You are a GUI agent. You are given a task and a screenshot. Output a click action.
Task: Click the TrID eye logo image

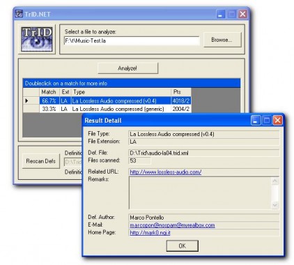click(x=37, y=39)
